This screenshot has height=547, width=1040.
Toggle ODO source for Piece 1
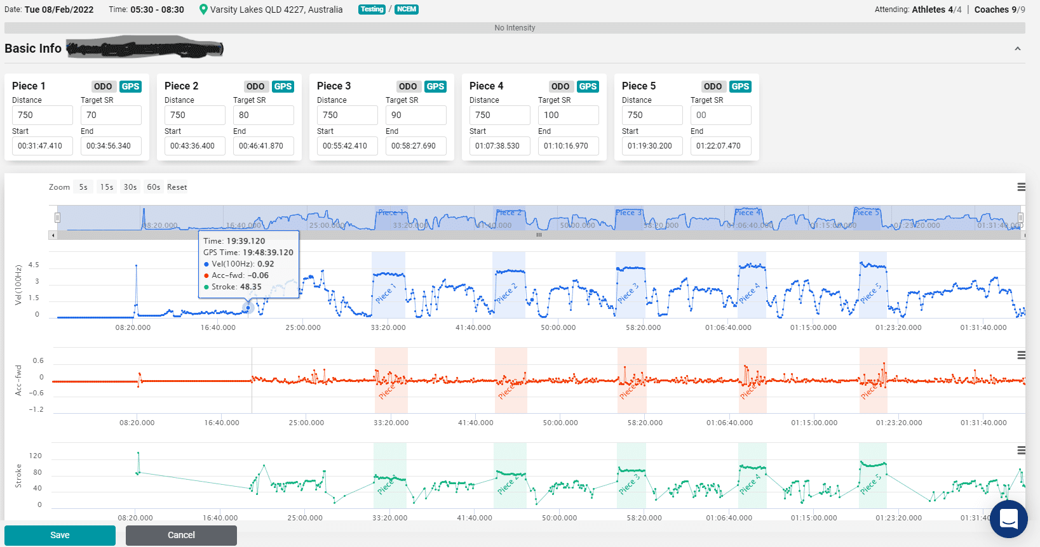coord(103,86)
